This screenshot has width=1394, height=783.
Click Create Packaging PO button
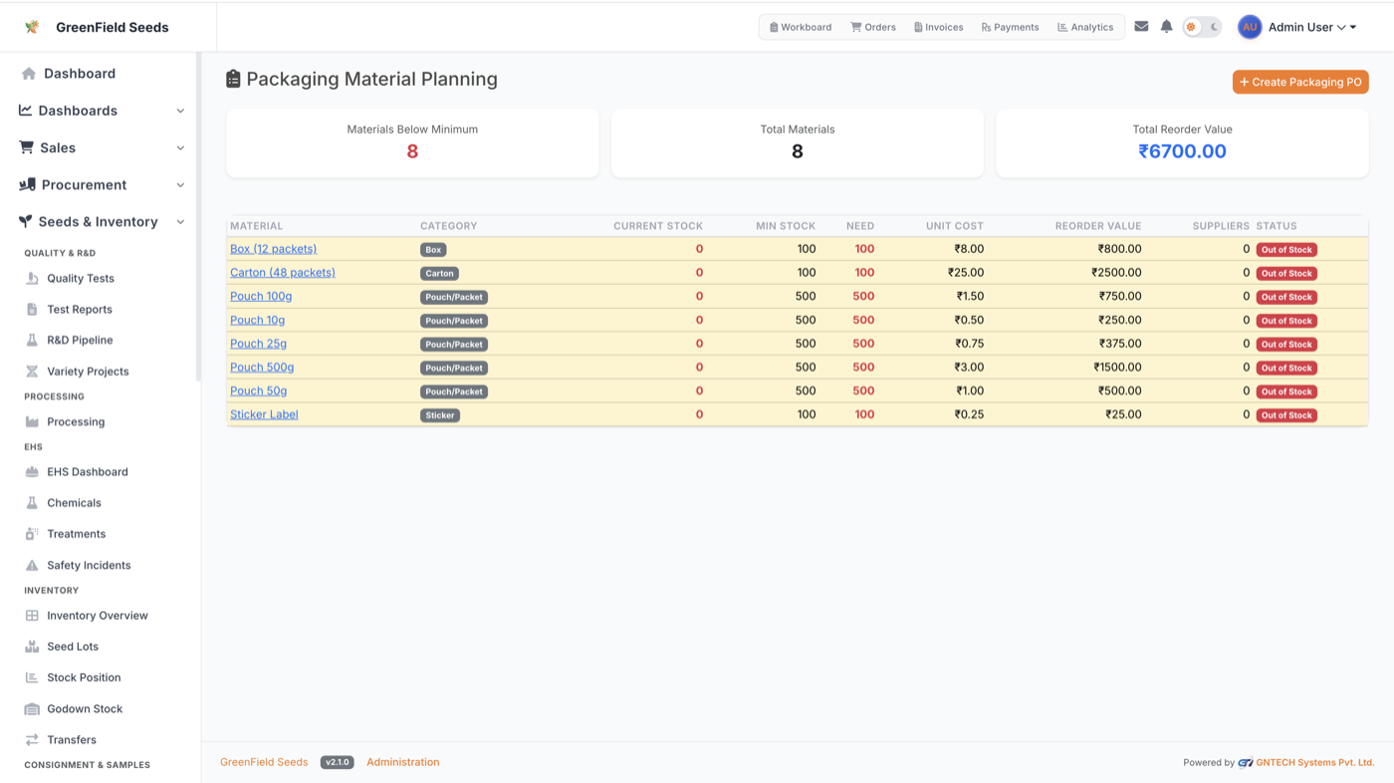pyautogui.click(x=1300, y=82)
